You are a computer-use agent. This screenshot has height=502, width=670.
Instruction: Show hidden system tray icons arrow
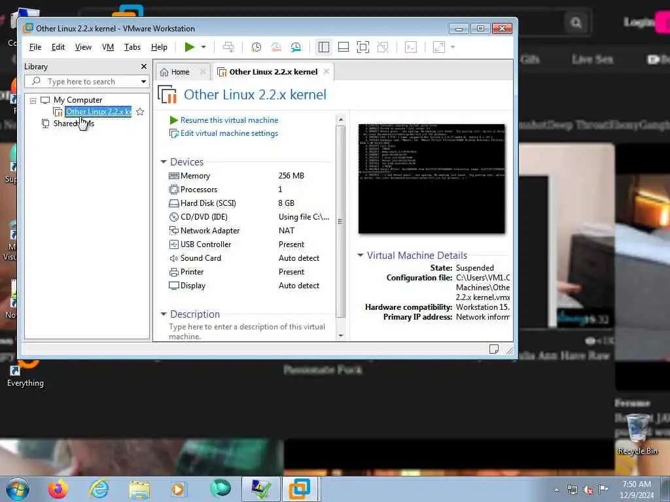[556, 490]
